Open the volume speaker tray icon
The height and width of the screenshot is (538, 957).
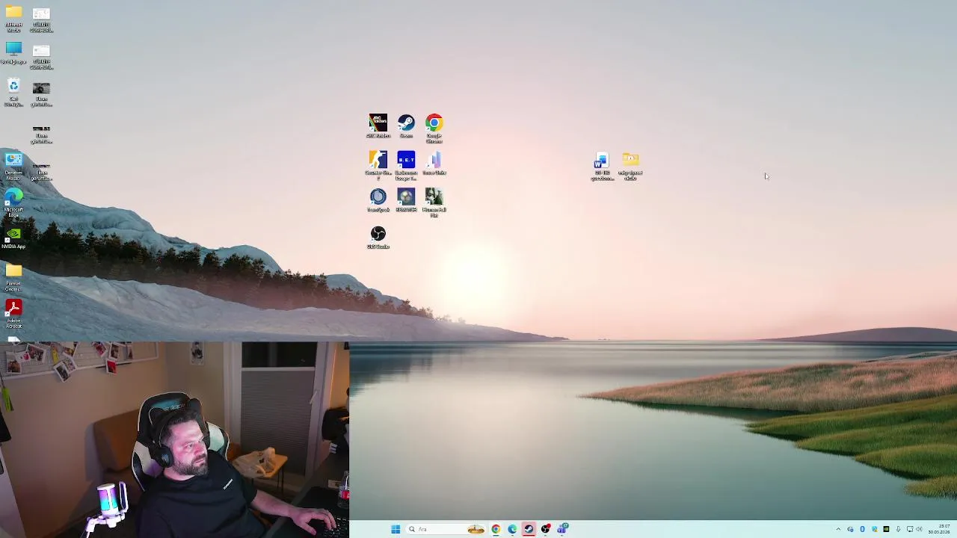tap(919, 529)
